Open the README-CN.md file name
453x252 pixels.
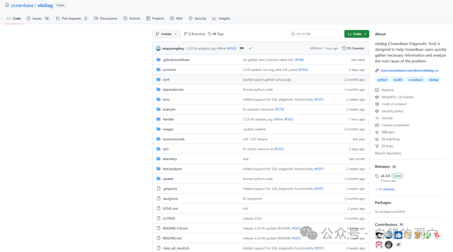coord(175,229)
